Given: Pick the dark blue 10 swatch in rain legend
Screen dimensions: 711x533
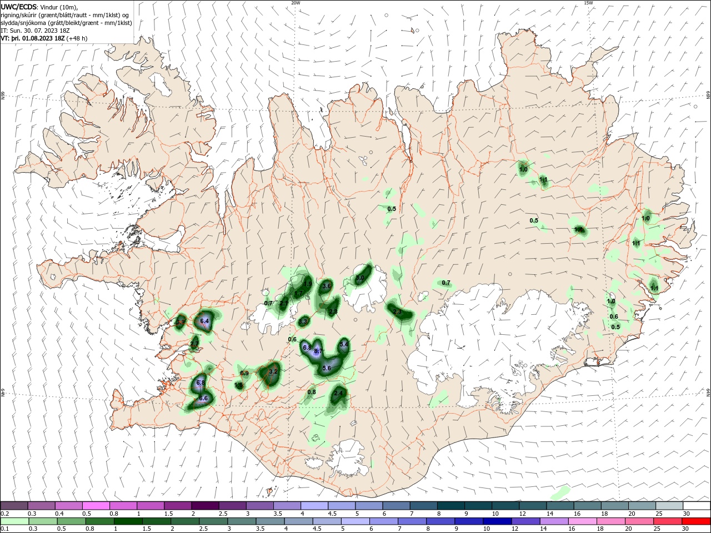Looking at the screenshot, I should click(497, 521).
